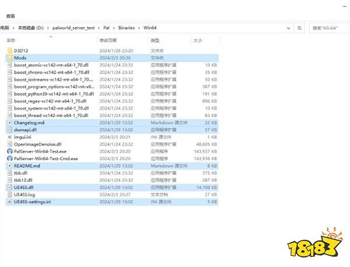Click the tbb12.dll file icon
This screenshot has height=267, width=350.
tap(9, 180)
